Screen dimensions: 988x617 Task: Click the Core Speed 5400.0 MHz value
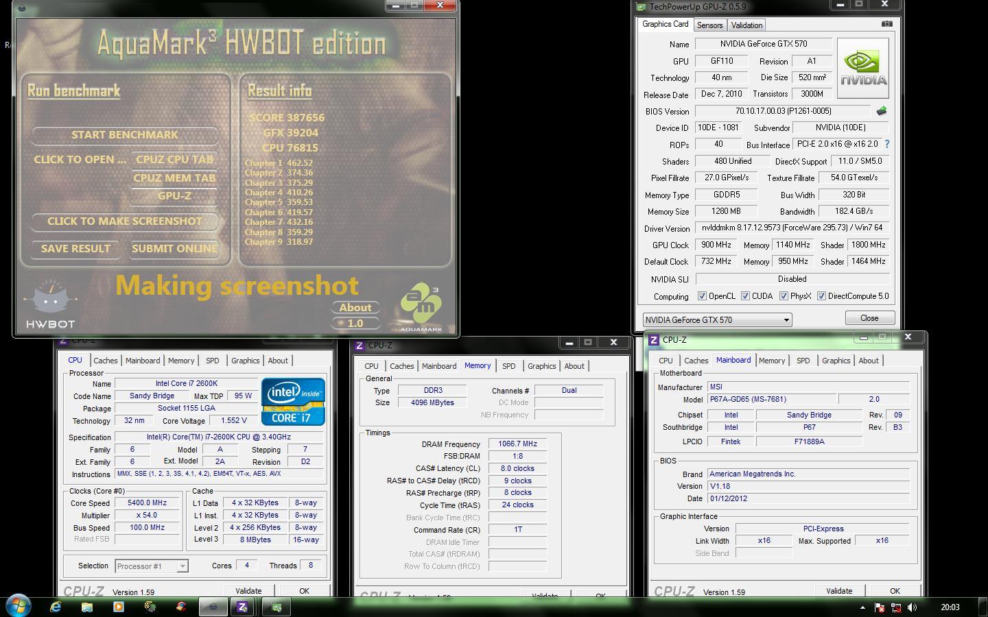click(147, 503)
